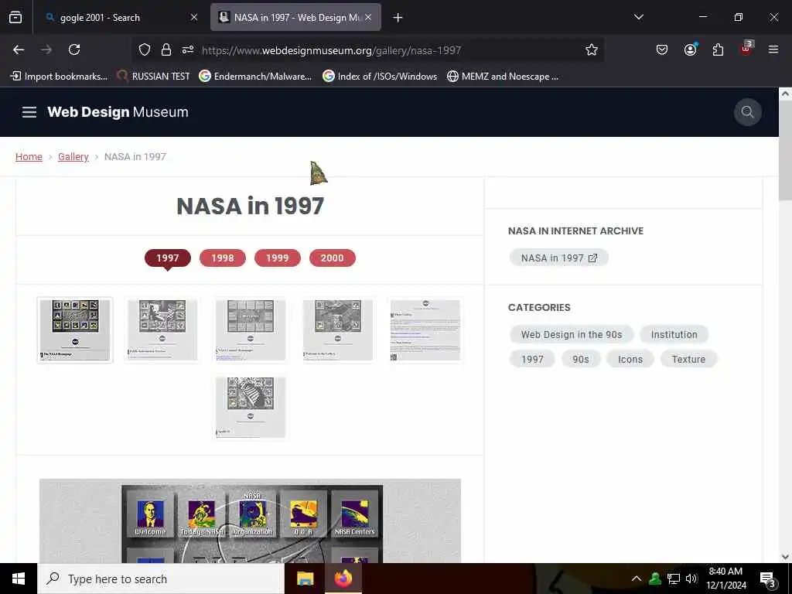This screenshot has height=594, width=792.
Task: Open the Extensions puzzle icon
Action: coord(718,49)
